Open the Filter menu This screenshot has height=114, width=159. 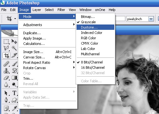pyautogui.click(x=61, y=10)
